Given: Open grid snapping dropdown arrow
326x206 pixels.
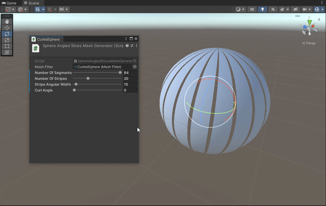Looking at the screenshot, I should (x=55, y=9).
